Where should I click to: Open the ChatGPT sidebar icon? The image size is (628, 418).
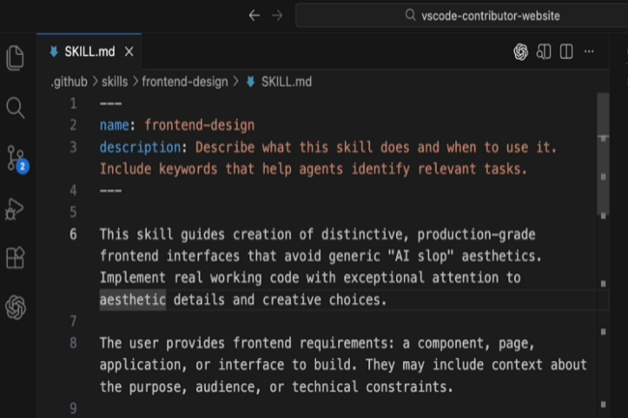pos(15,308)
